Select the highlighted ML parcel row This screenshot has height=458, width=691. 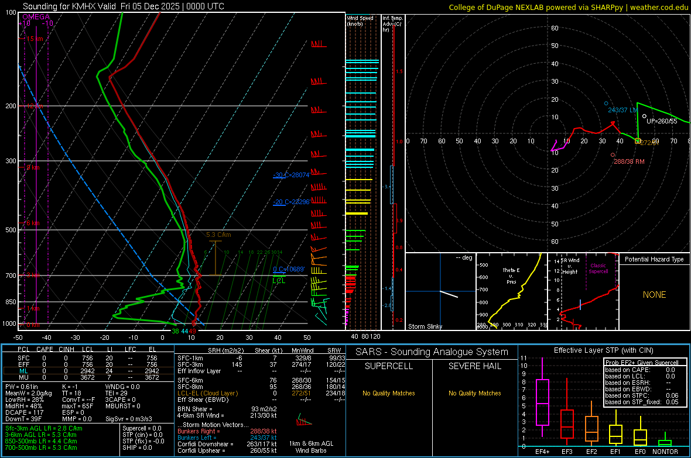click(87, 371)
